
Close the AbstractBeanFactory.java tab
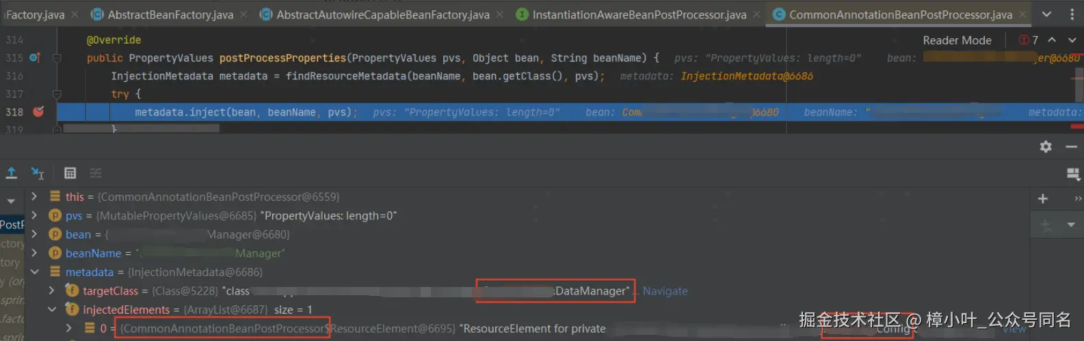tap(243, 14)
